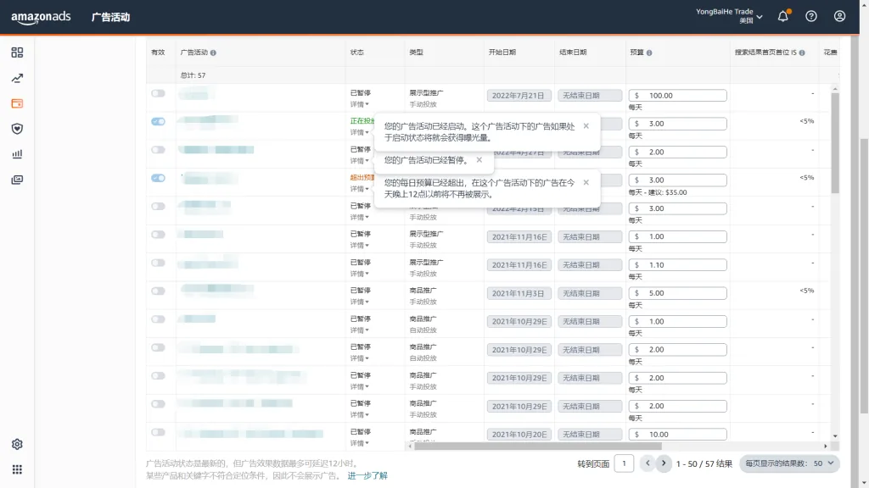
Task: Click the table's vertical scrollbar thumb
Action: (x=835, y=142)
